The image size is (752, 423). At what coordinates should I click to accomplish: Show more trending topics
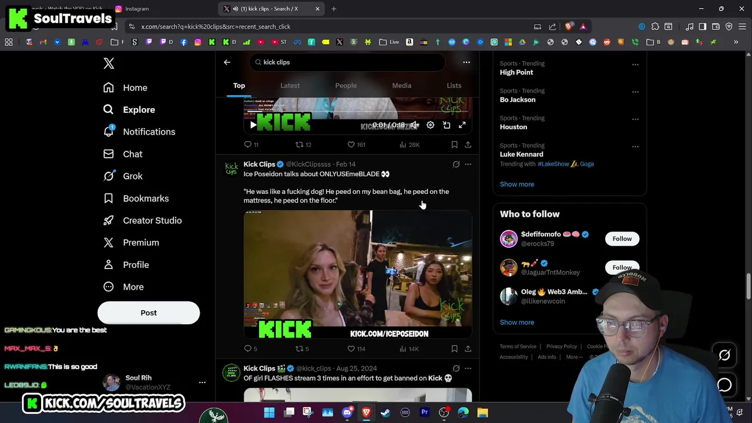[517, 184]
